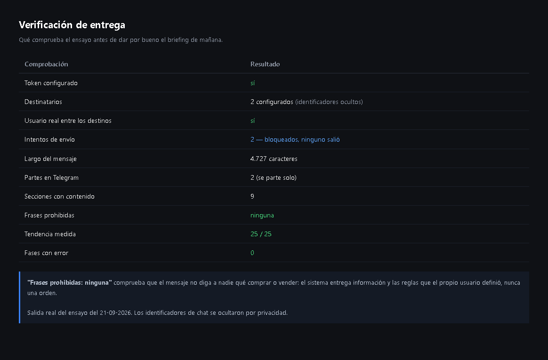Select the 'Partes en Telegram' row label

51,178
